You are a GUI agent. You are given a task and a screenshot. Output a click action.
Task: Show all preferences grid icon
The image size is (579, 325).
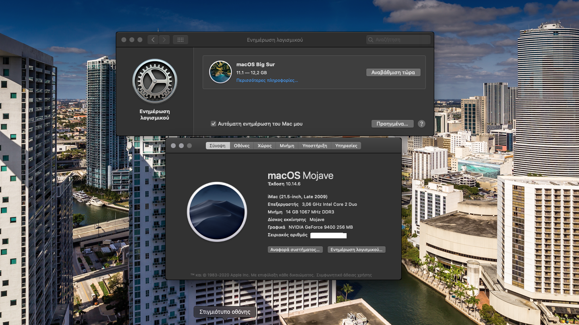coord(181,40)
